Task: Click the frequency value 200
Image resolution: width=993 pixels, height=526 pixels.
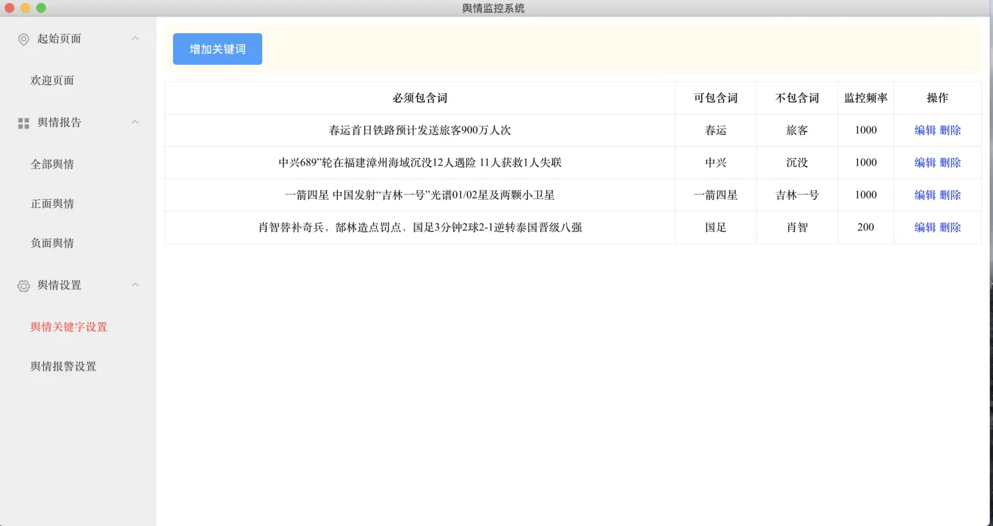Action: click(x=866, y=227)
